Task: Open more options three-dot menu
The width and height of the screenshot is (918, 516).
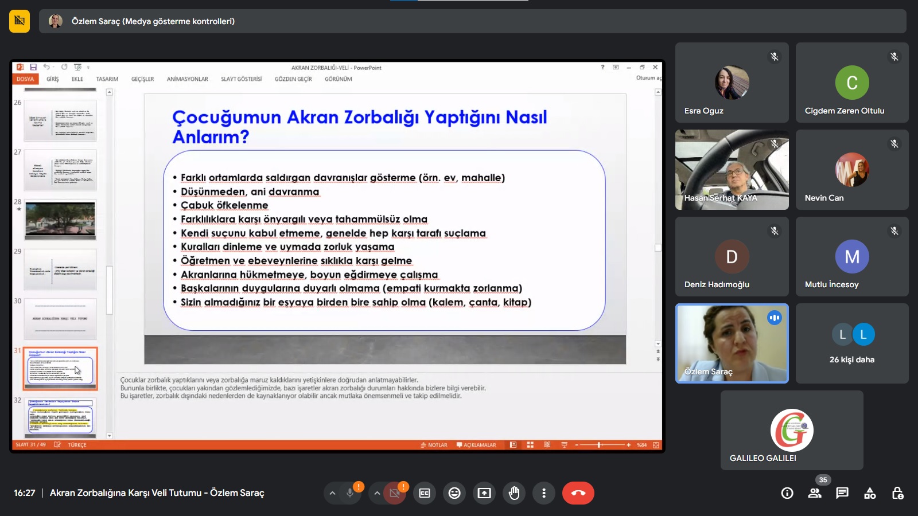Action: coord(544,493)
